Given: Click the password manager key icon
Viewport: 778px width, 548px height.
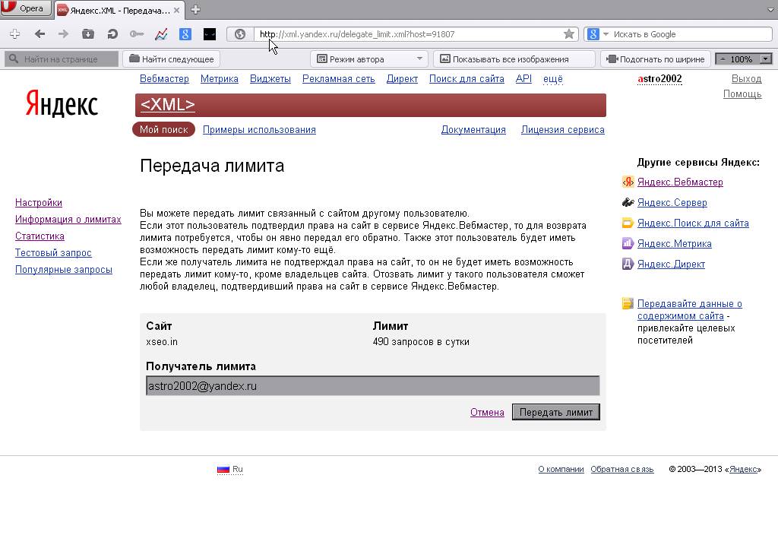Looking at the screenshot, I should (x=137, y=34).
